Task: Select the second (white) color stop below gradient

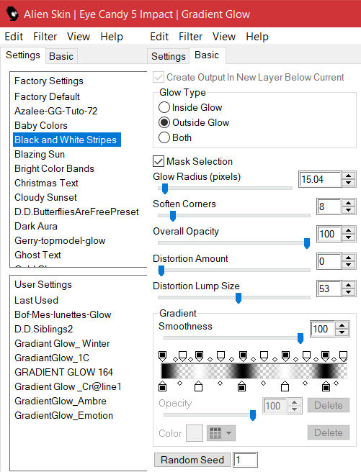Action: pos(198,386)
